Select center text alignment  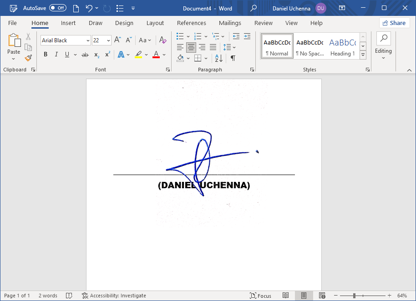point(191,47)
